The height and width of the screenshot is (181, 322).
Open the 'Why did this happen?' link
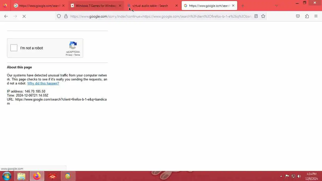point(43,83)
